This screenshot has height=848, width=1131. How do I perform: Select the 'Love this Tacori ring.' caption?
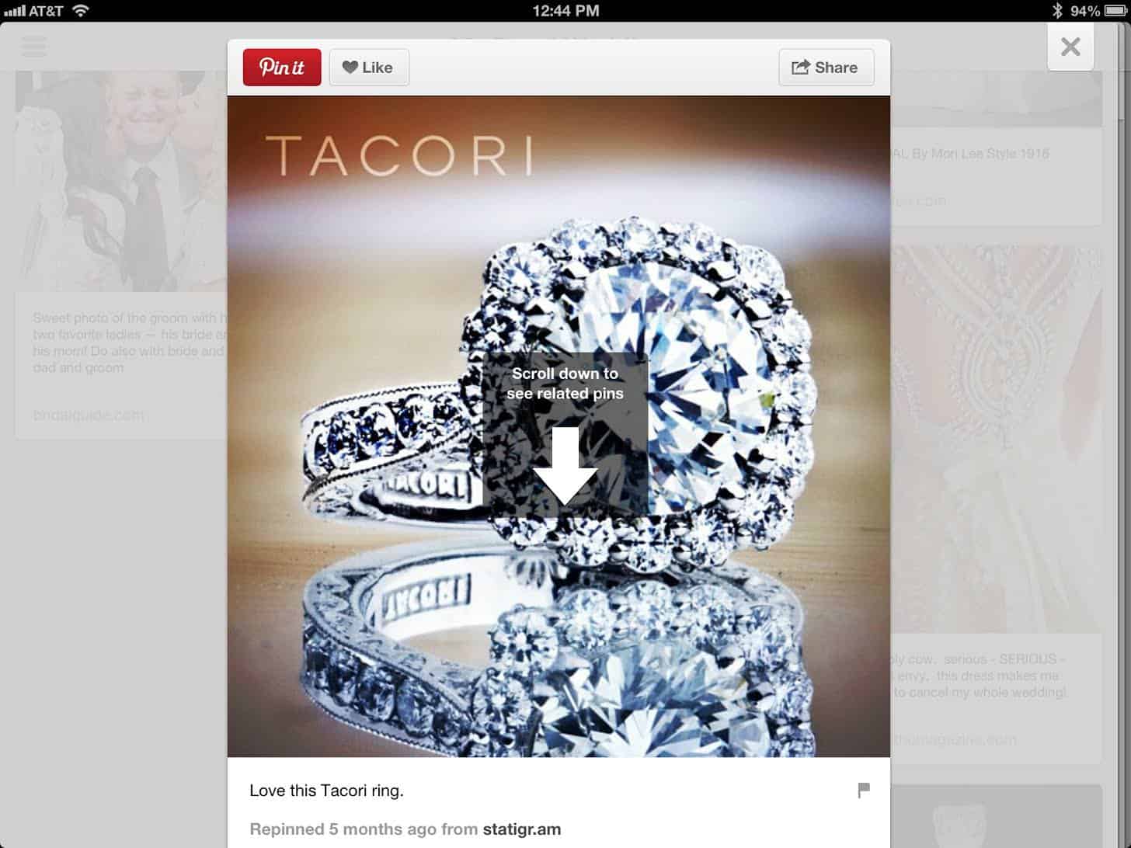pyautogui.click(x=326, y=791)
